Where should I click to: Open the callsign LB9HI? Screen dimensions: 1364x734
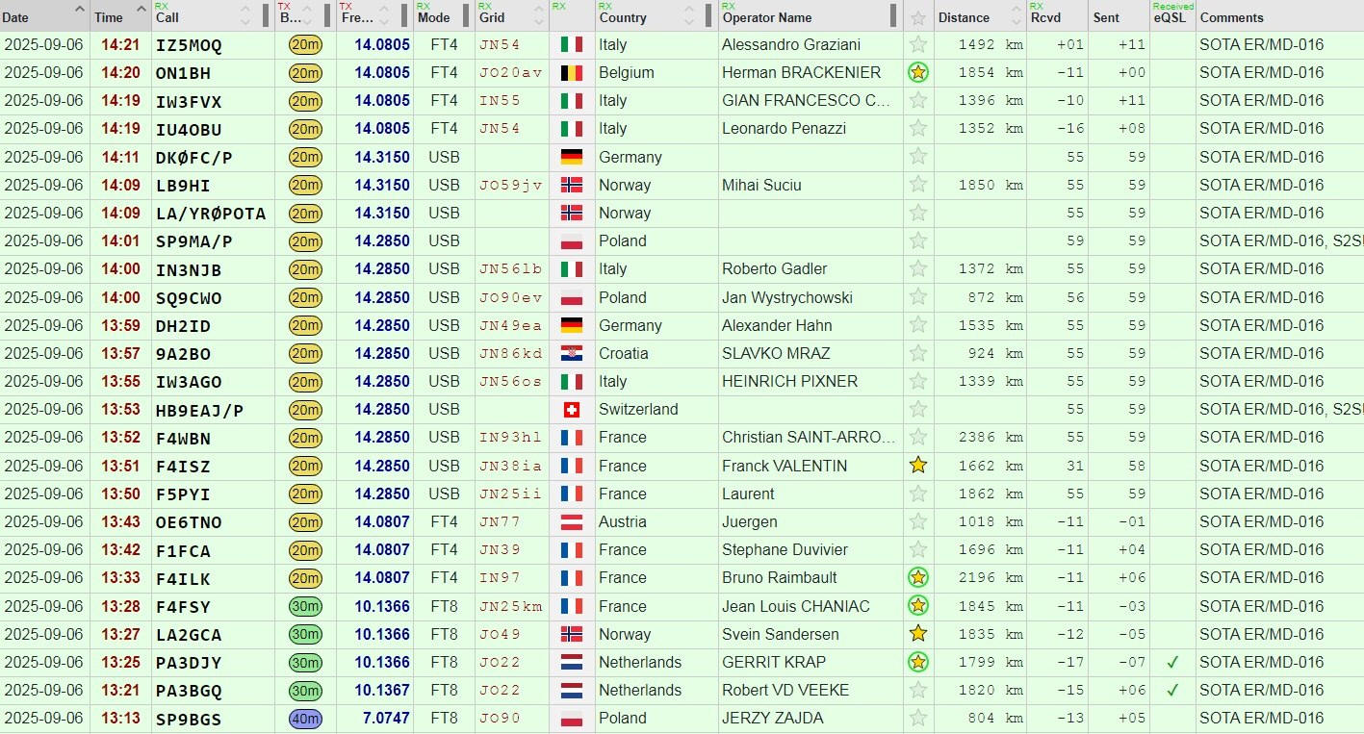[183, 185]
